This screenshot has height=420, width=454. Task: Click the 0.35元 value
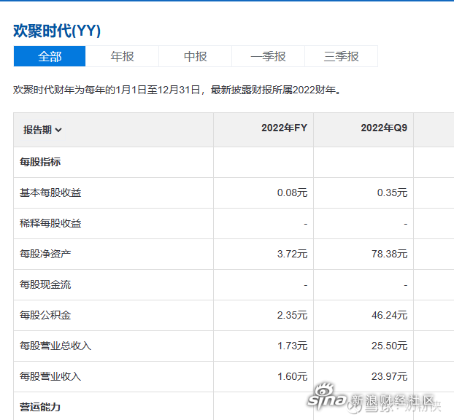pos(392,192)
